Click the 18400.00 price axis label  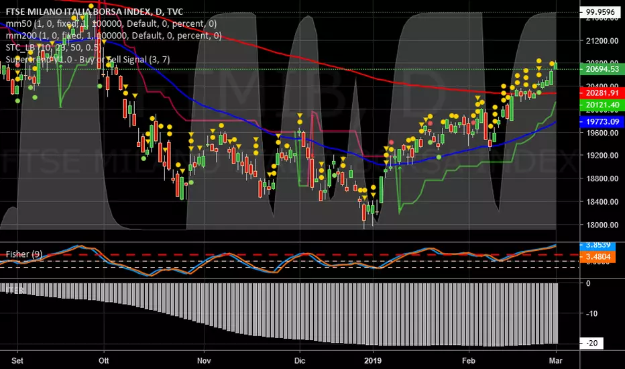(x=602, y=201)
